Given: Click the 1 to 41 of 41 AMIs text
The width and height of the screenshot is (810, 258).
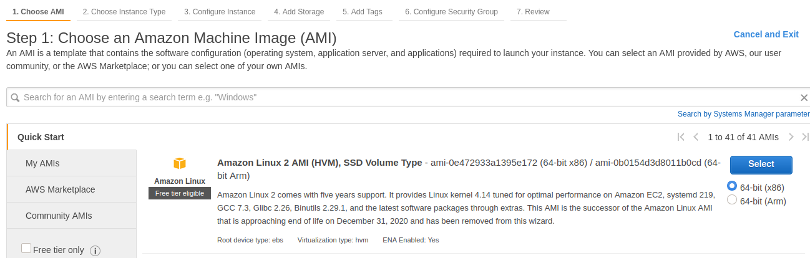Looking at the screenshot, I should (743, 137).
